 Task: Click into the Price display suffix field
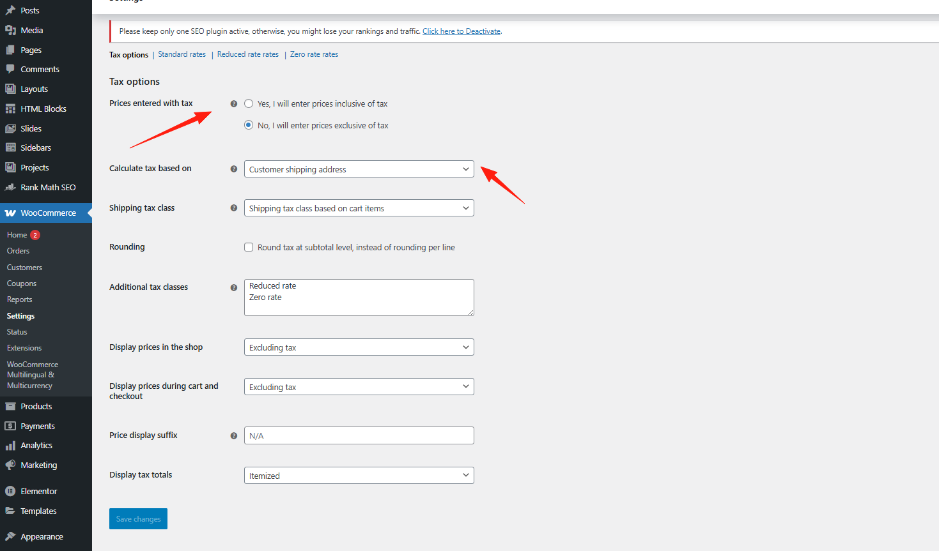coord(359,435)
